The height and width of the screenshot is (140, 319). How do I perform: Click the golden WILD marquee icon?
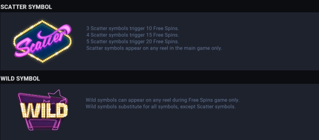(x=43, y=110)
